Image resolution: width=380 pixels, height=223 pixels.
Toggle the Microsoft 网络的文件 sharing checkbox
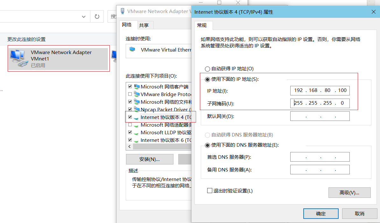pos(130,102)
